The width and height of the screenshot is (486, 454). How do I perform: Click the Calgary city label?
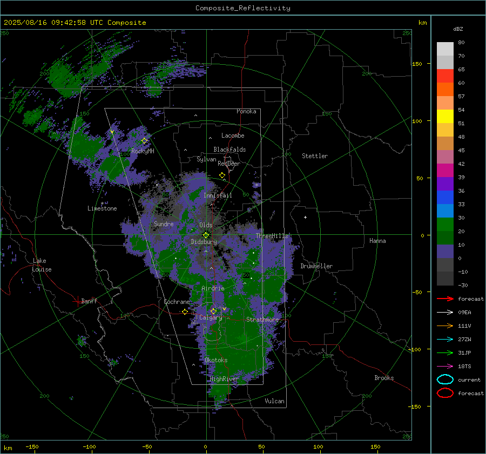(211, 317)
